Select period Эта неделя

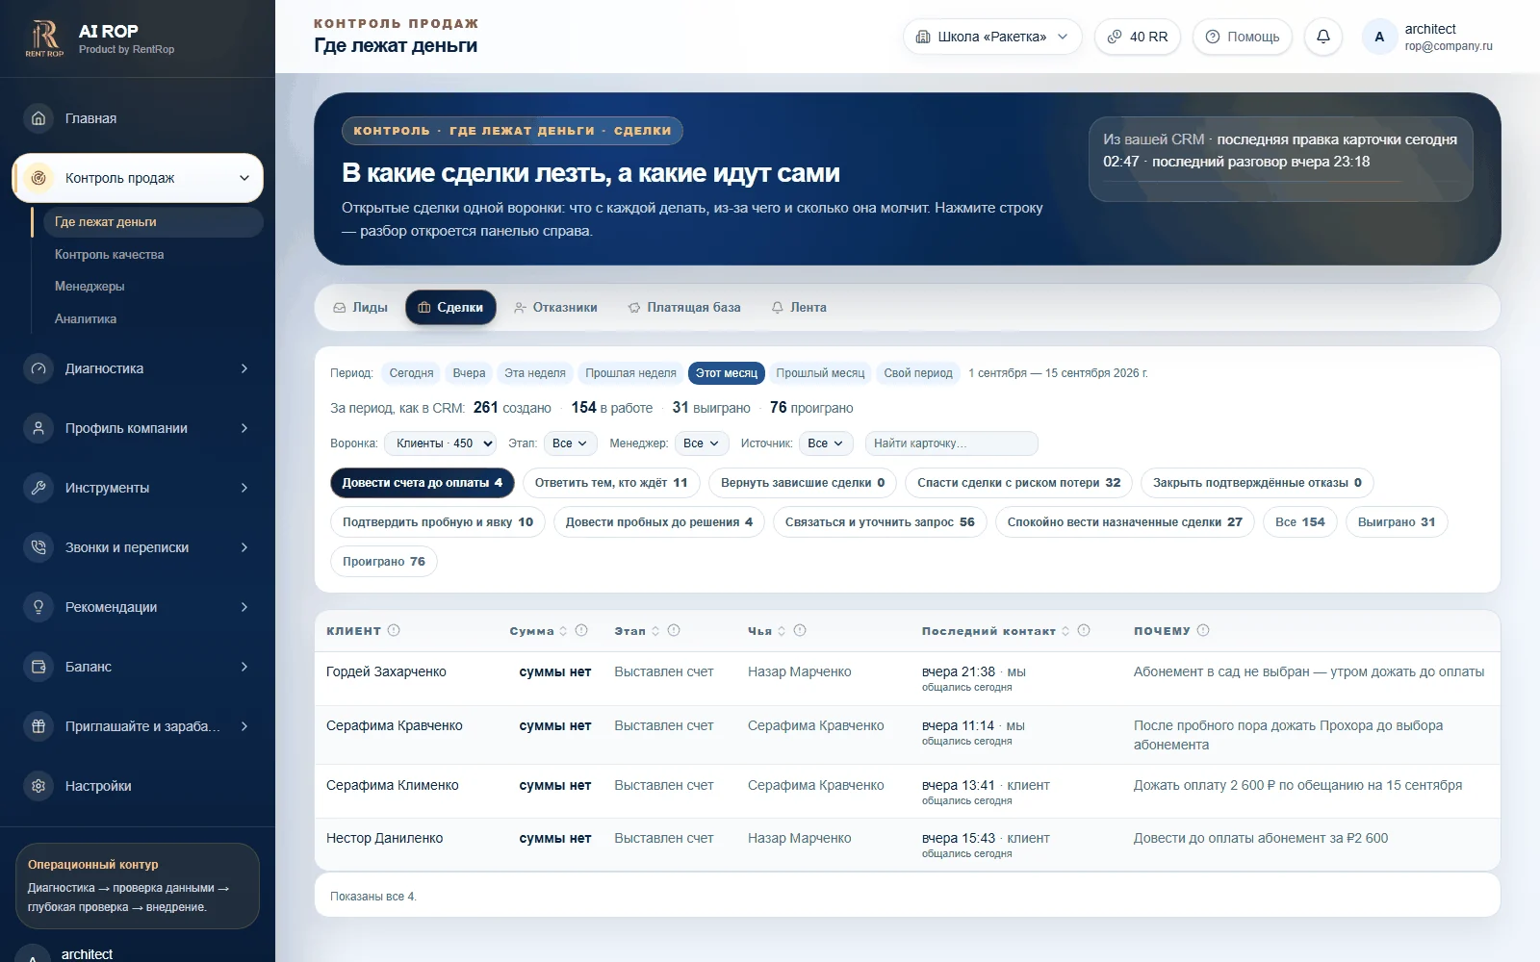pos(535,373)
